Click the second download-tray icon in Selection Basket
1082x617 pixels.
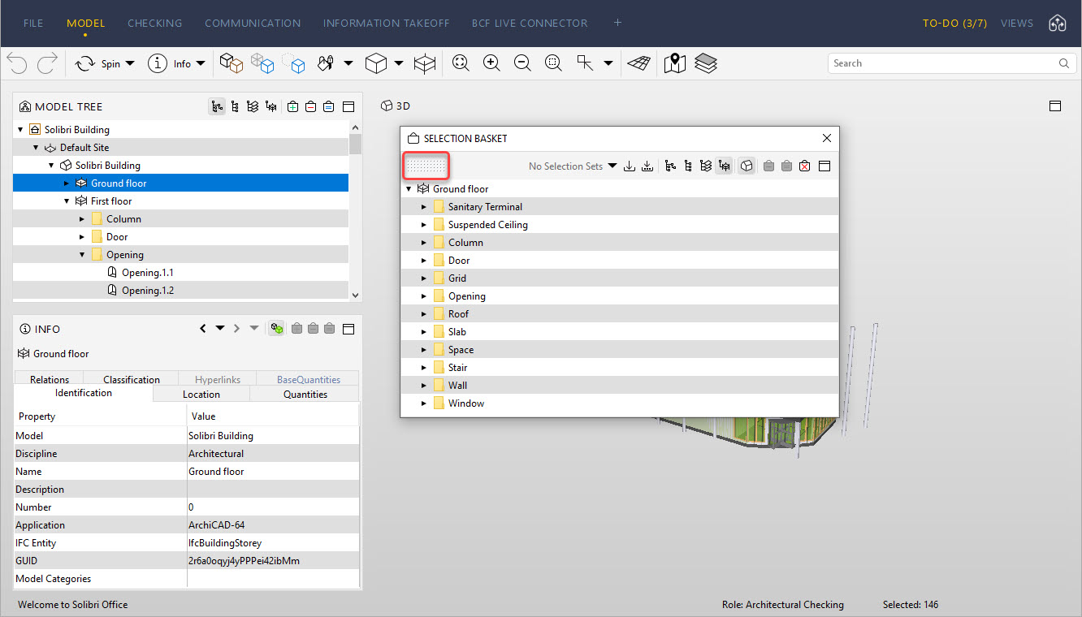(647, 166)
